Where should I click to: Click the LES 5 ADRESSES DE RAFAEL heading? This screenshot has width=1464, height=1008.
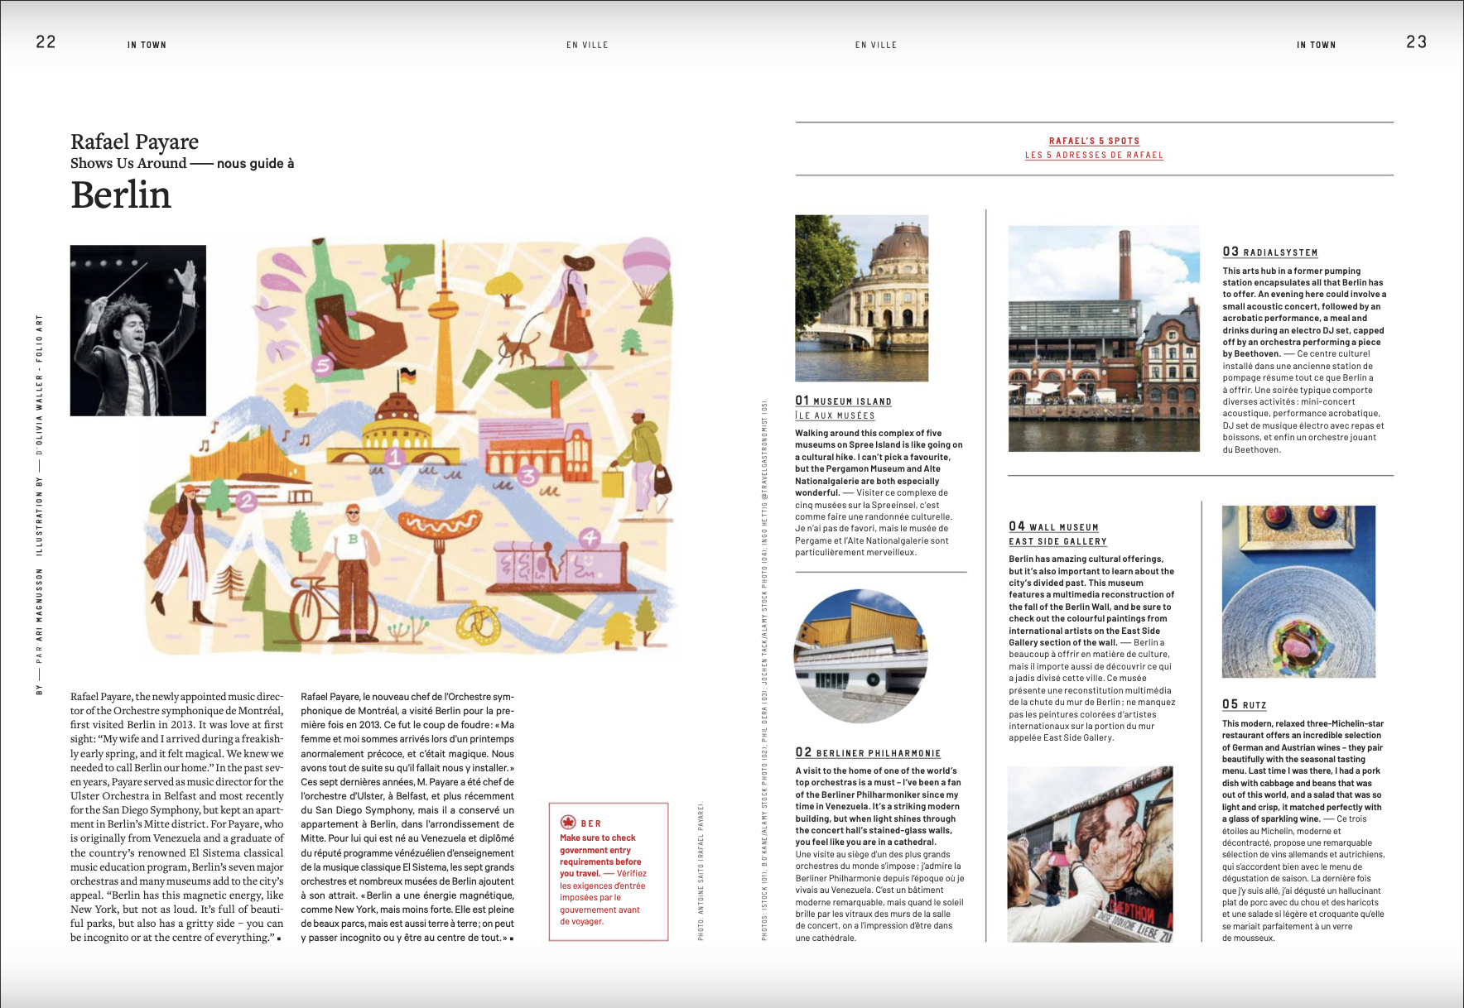[x=1094, y=155]
